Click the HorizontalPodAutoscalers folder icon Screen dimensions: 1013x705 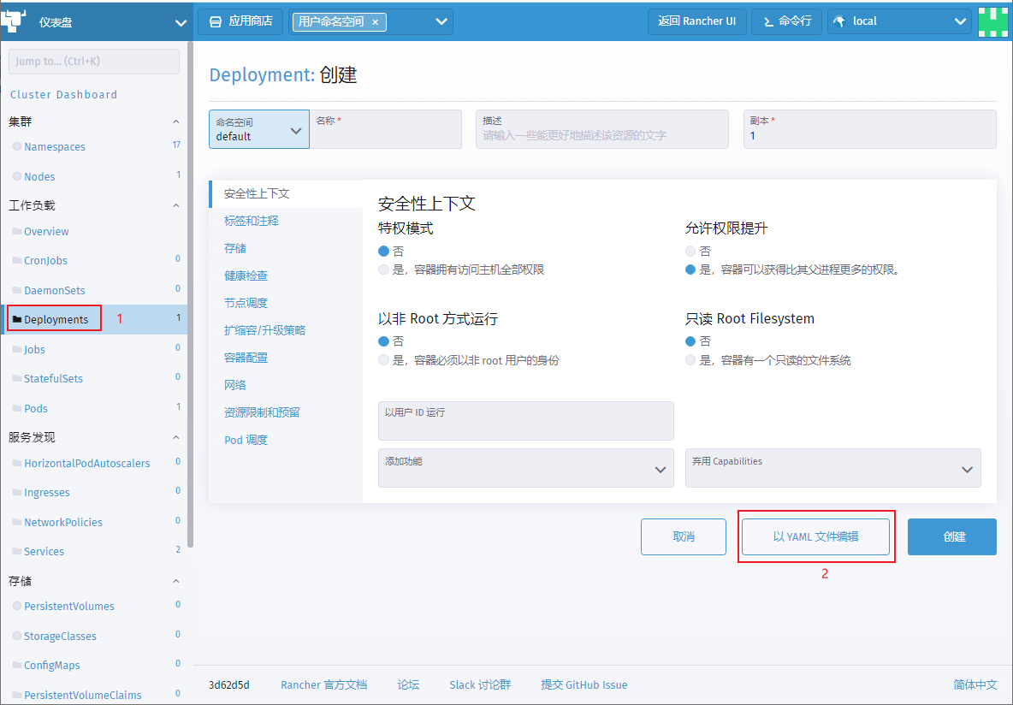(x=17, y=463)
